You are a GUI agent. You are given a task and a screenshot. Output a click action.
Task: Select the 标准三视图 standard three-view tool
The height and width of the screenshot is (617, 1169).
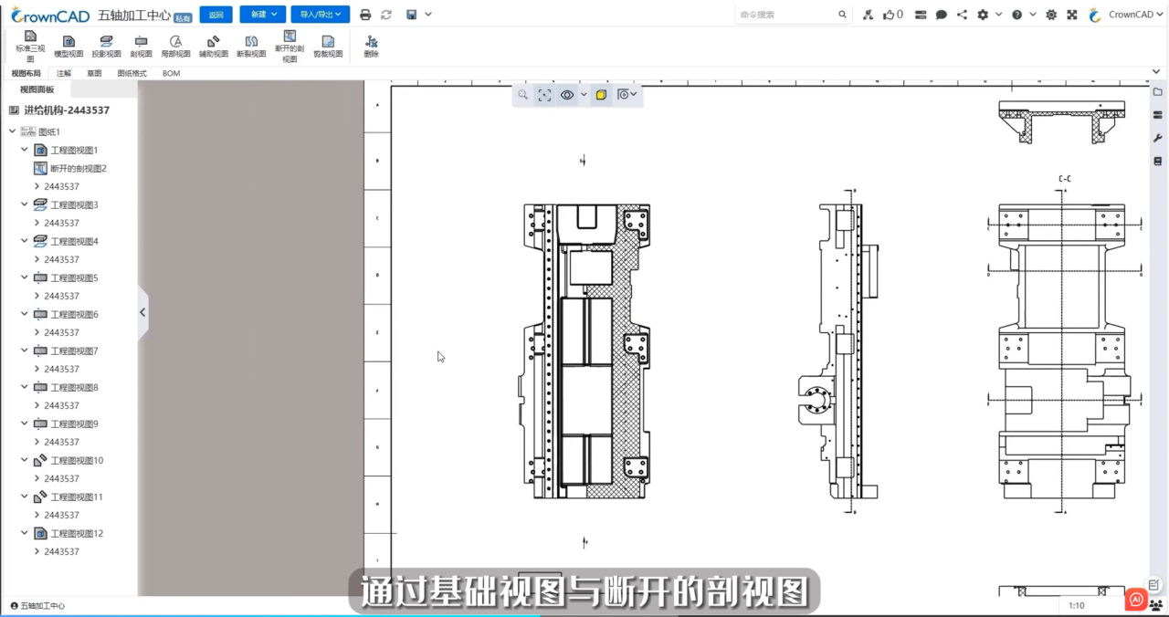point(30,47)
